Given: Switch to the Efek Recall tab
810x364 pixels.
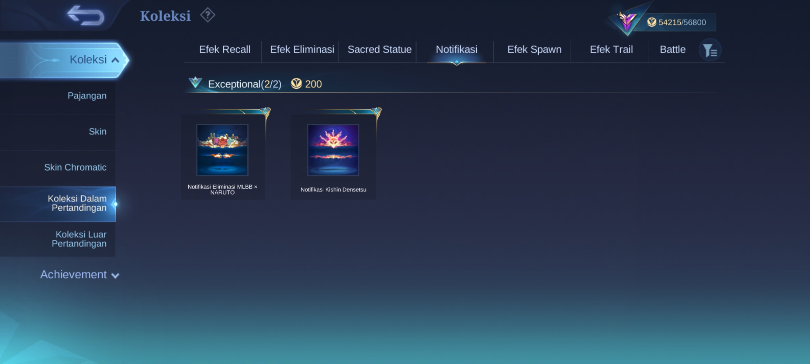Looking at the screenshot, I should [224, 50].
